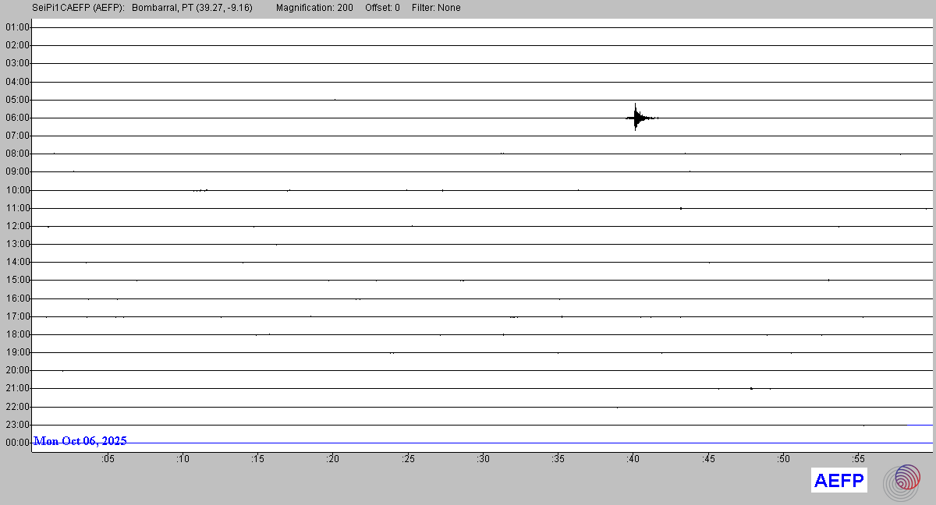Click the SeiPi1CAEFP (AEFP) station name
This screenshot has height=505, width=936.
tap(78, 8)
